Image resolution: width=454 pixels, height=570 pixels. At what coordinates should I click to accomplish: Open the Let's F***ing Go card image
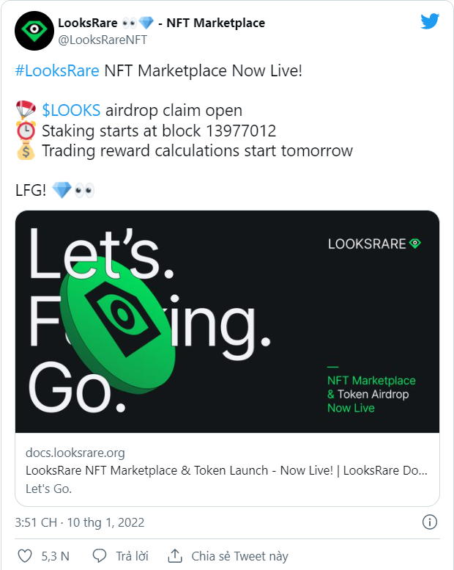coord(227,321)
